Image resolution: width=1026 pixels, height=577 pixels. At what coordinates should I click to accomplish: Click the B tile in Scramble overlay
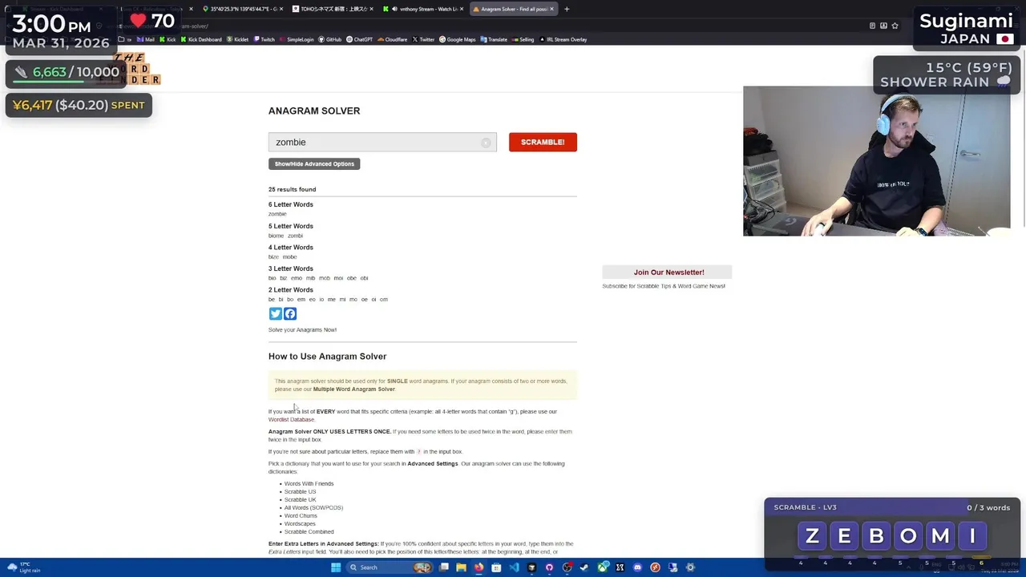pos(876,535)
